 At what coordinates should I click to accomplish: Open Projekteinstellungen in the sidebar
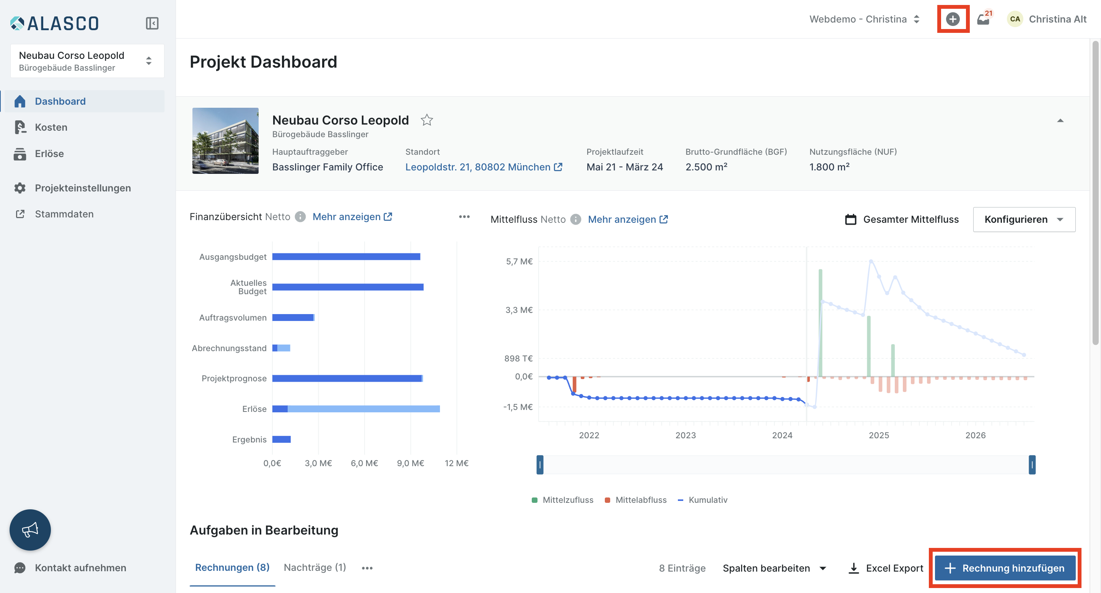83,188
